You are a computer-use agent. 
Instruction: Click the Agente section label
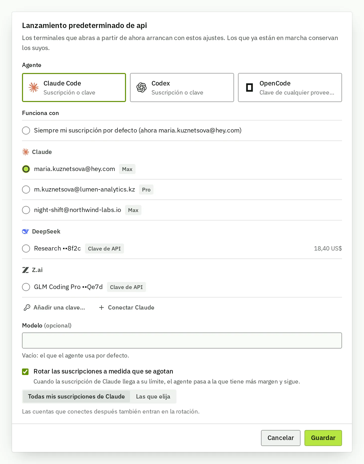point(32,65)
